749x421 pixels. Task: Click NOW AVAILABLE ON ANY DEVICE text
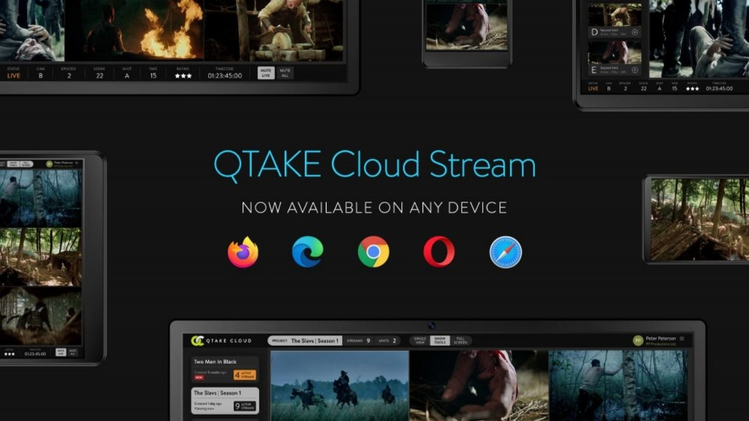tap(374, 208)
